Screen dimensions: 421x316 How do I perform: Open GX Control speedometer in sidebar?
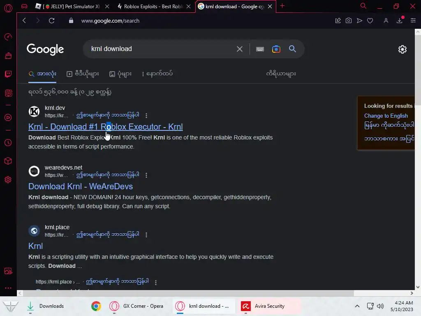coord(8,37)
